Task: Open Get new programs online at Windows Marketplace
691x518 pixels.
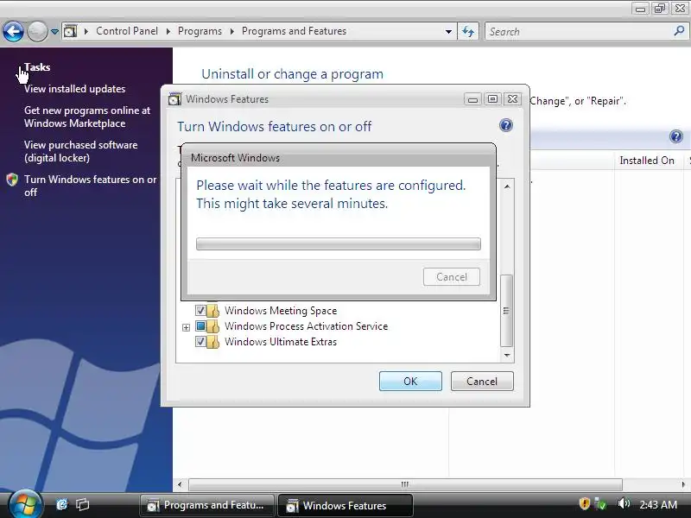Action: click(x=87, y=117)
